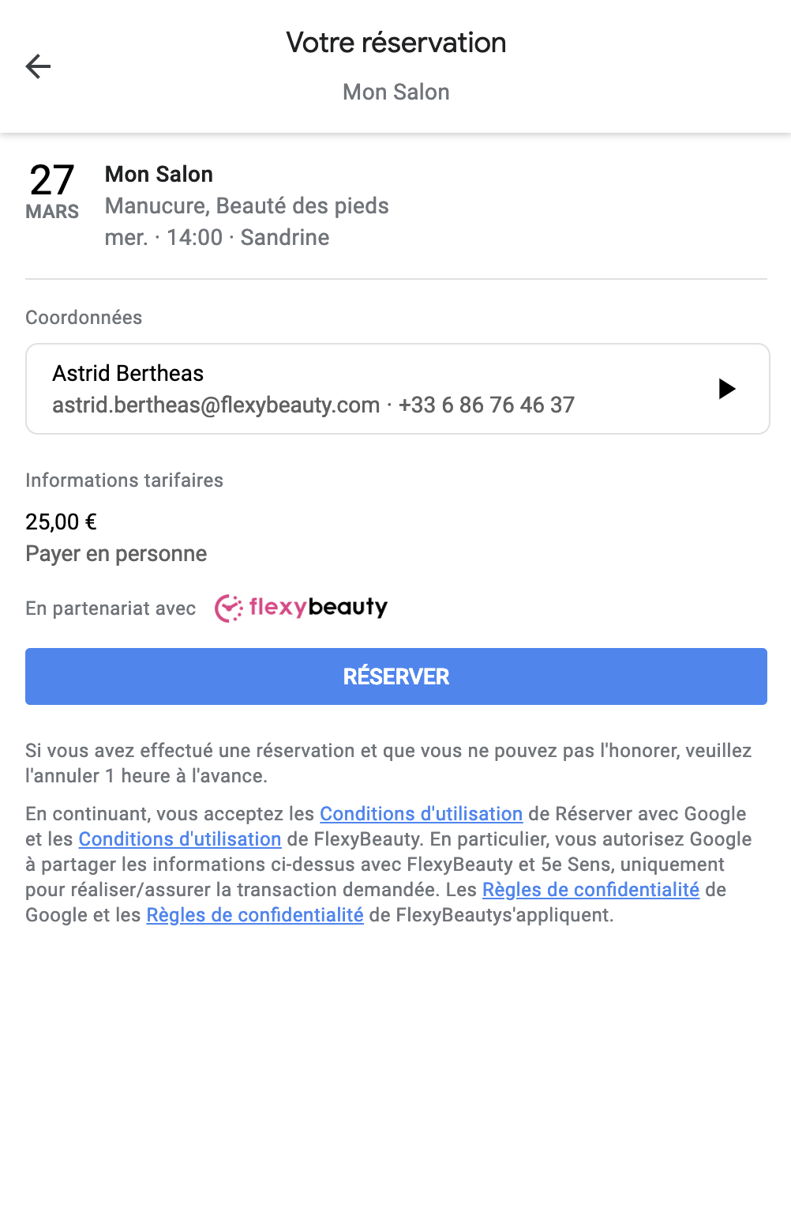Click the mer. 14:00 Sandrine time line
Viewport: 791px width, 1217px height.
[x=217, y=237]
